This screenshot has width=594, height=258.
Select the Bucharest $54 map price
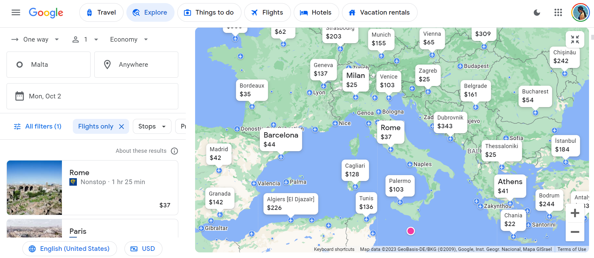(535, 96)
